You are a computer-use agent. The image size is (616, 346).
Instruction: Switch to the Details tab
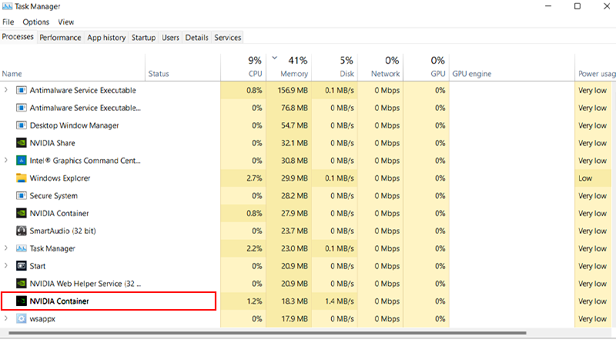[x=196, y=38]
